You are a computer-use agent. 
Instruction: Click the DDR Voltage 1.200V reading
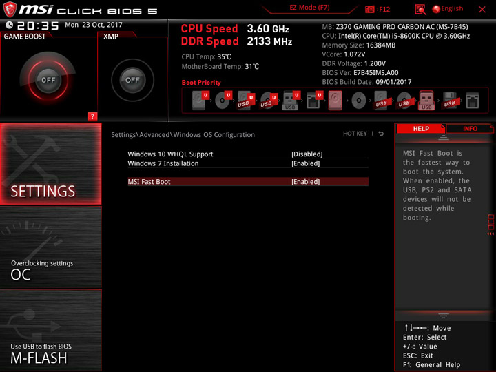(353, 63)
